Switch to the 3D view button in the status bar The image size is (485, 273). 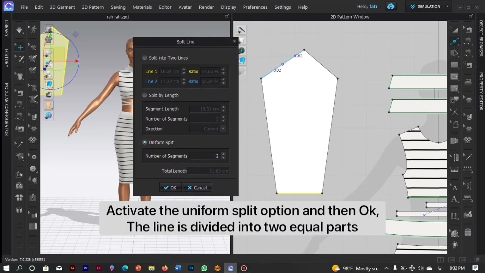tap(451, 260)
